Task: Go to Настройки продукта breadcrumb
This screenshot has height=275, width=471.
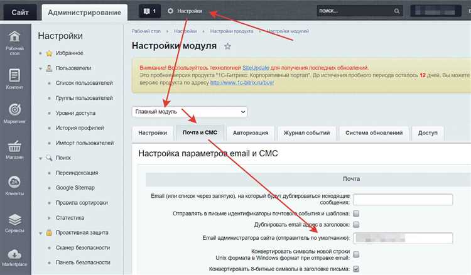Action: [x=231, y=31]
